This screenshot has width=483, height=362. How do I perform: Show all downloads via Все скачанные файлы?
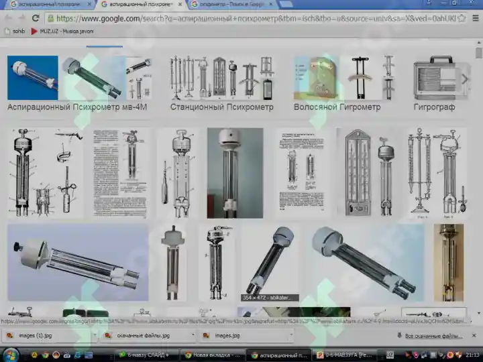click(x=430, y=336)
